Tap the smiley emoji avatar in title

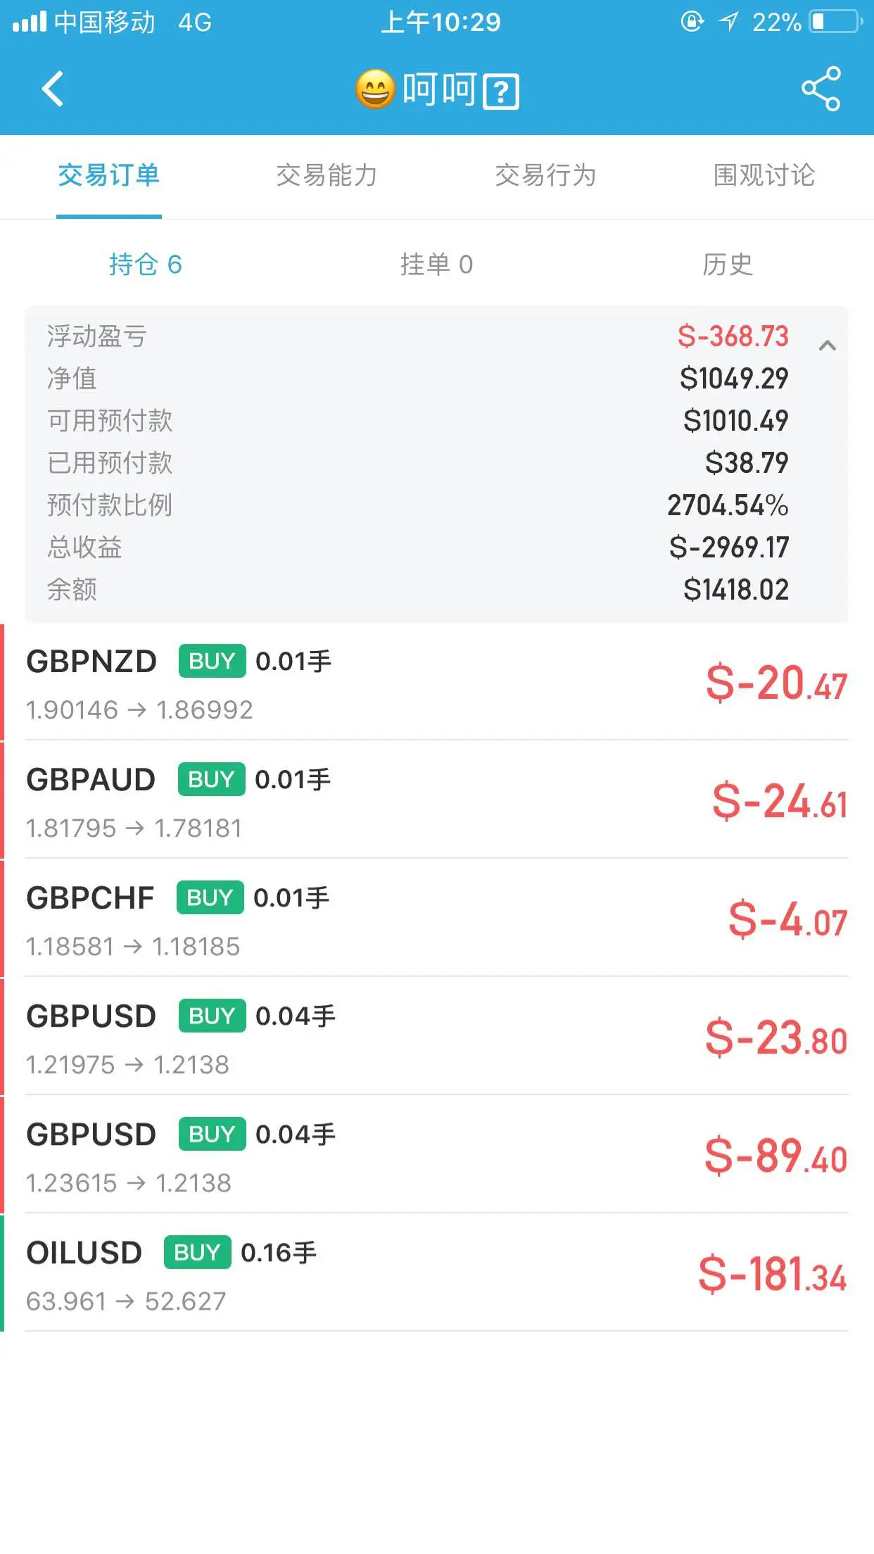[374, 89]
